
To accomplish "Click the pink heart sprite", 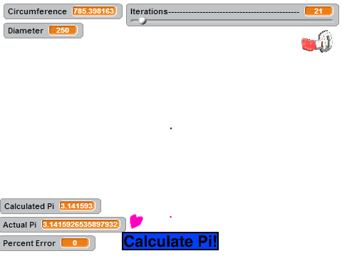I will 136,221.
